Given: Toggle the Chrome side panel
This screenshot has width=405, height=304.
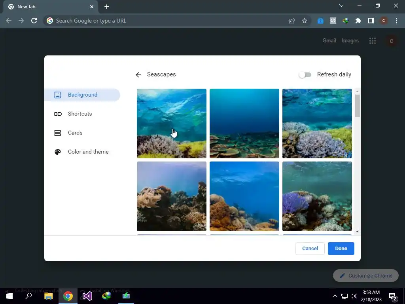Looking at the screenshot, I should pyautogui.click(x=371, y=21).
